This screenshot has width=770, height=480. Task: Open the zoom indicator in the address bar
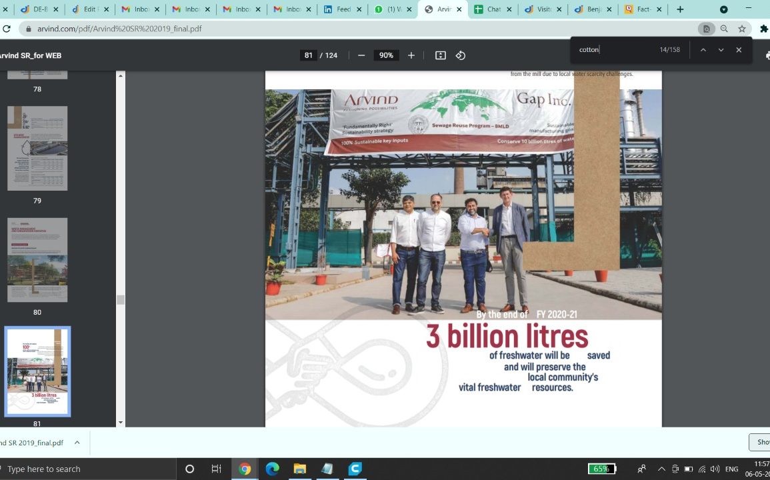point(724,29)
